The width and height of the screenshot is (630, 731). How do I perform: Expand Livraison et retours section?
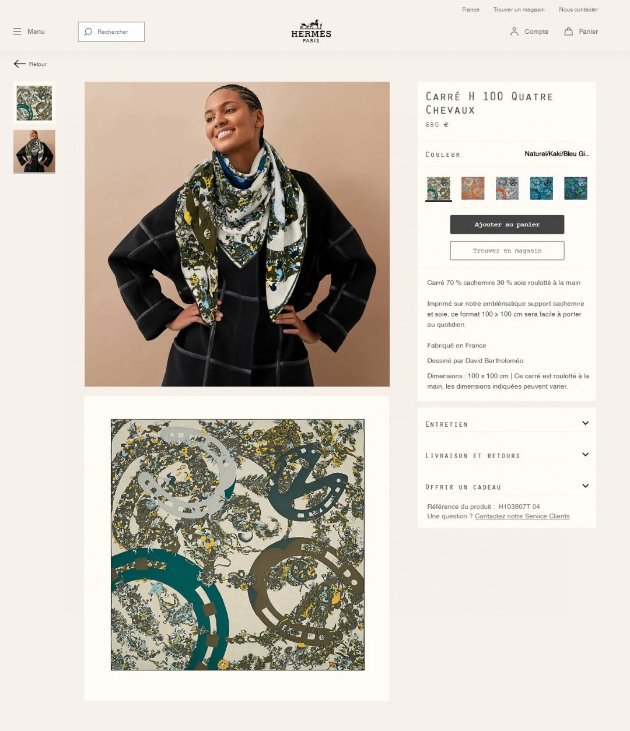pyautogui.click(x=507, y=455)
